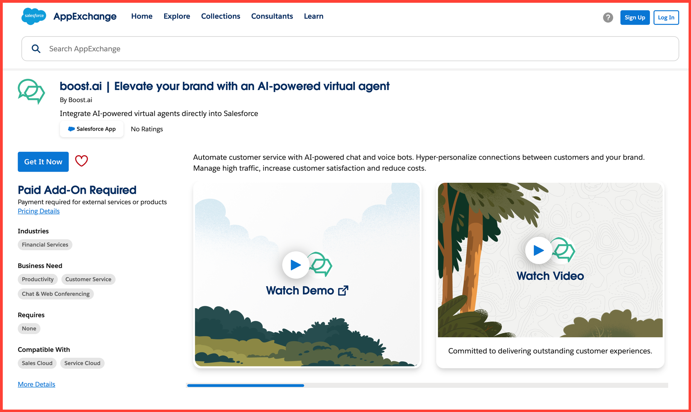Click the Salesforce cloud logo

pyautogui.click(x=34, y=16)
